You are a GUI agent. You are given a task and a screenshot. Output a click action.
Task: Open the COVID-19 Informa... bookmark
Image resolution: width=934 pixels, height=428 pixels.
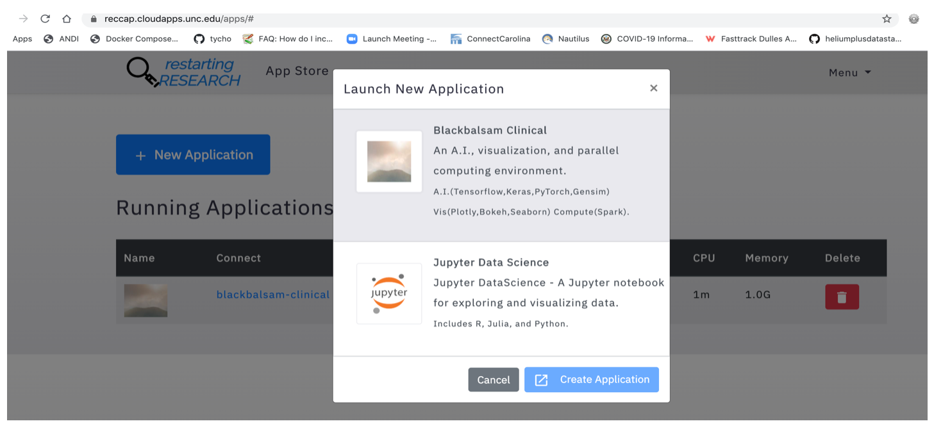647,38
